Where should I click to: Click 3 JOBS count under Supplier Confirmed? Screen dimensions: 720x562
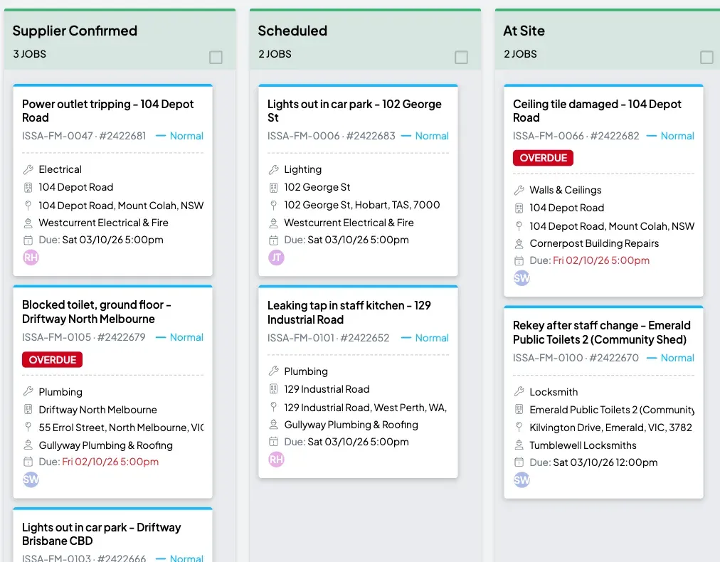(30, 54)
